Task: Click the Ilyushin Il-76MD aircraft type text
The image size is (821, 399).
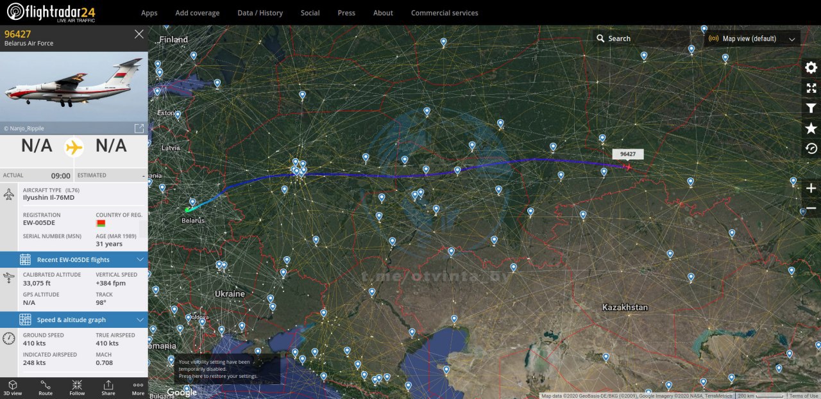Action: point(49,198)
